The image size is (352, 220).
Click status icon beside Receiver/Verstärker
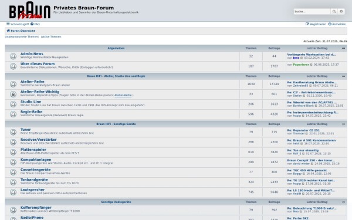(13, 142)
